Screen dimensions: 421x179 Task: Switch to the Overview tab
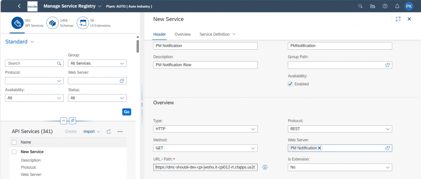[x=183, y=34]
